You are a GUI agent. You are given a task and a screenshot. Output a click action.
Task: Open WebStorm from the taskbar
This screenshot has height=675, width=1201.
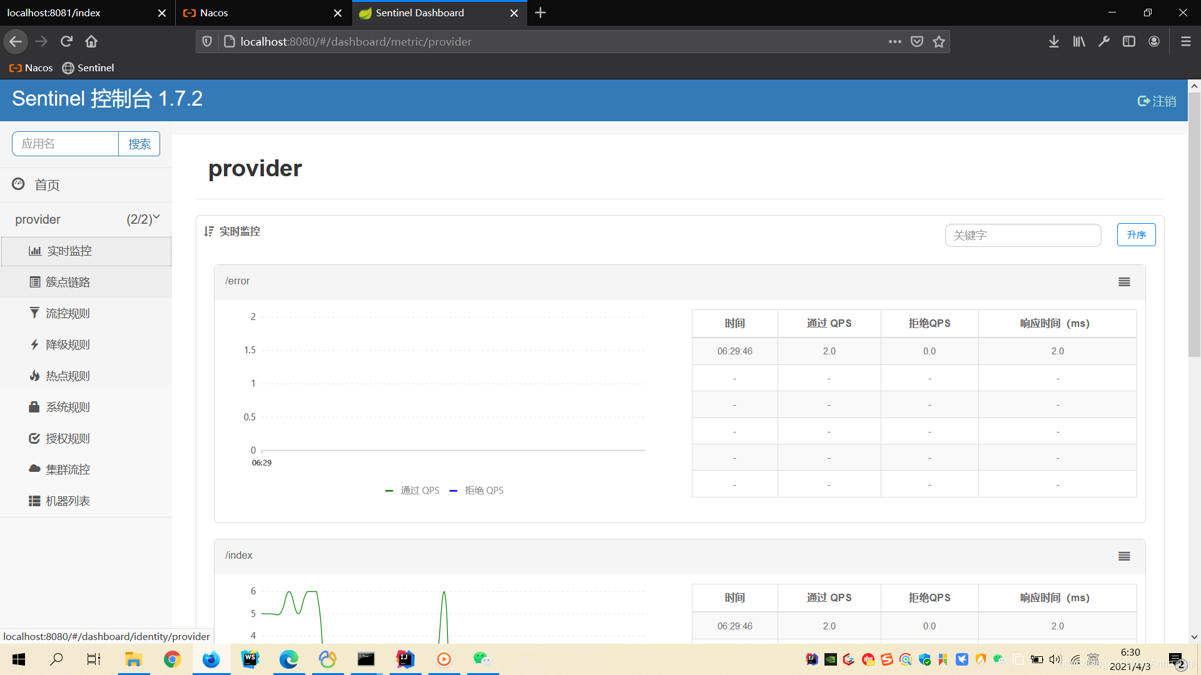[250, 659]
